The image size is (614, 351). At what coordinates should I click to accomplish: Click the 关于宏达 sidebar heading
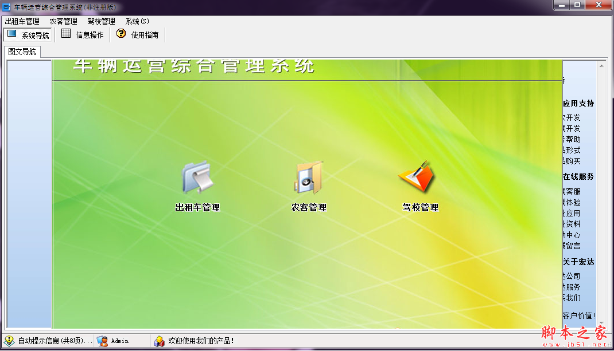pyautogui.click(x=578, y=262)
